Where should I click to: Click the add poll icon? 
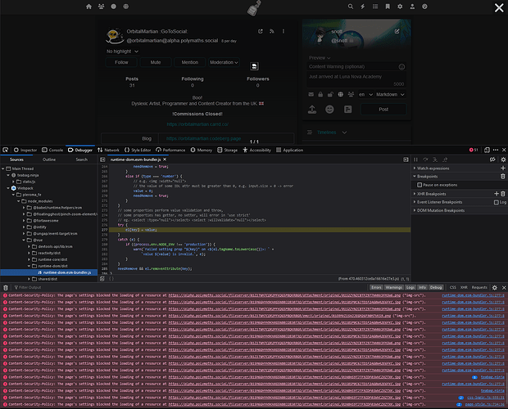click(347, 110)
